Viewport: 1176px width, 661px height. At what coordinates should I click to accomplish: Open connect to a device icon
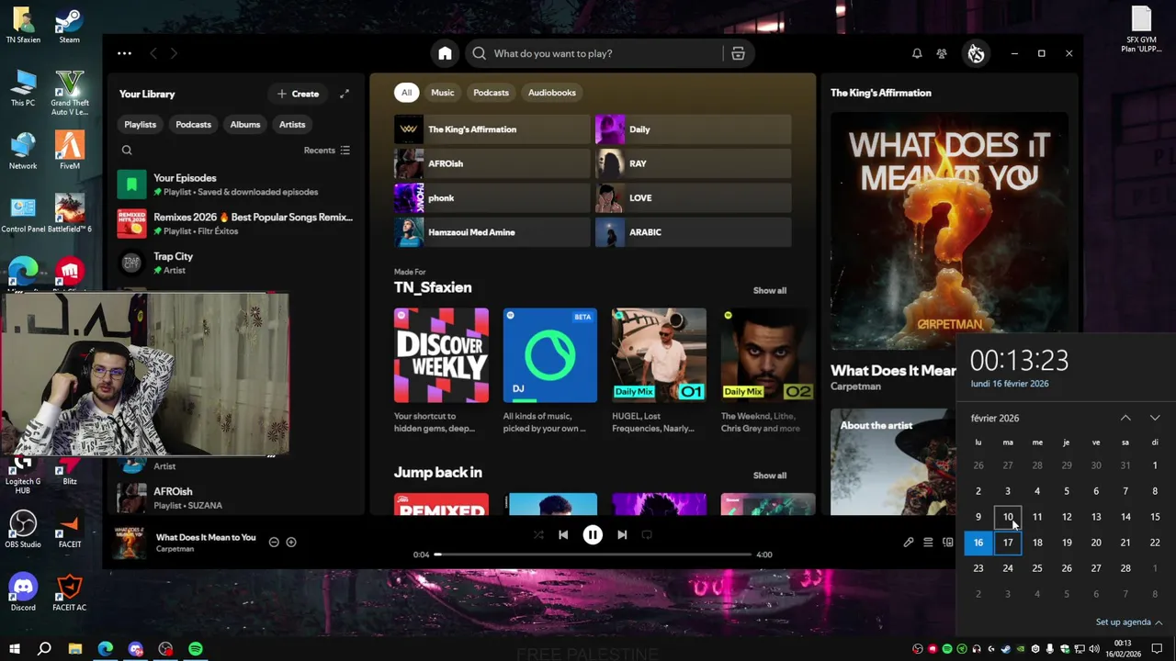948,543
